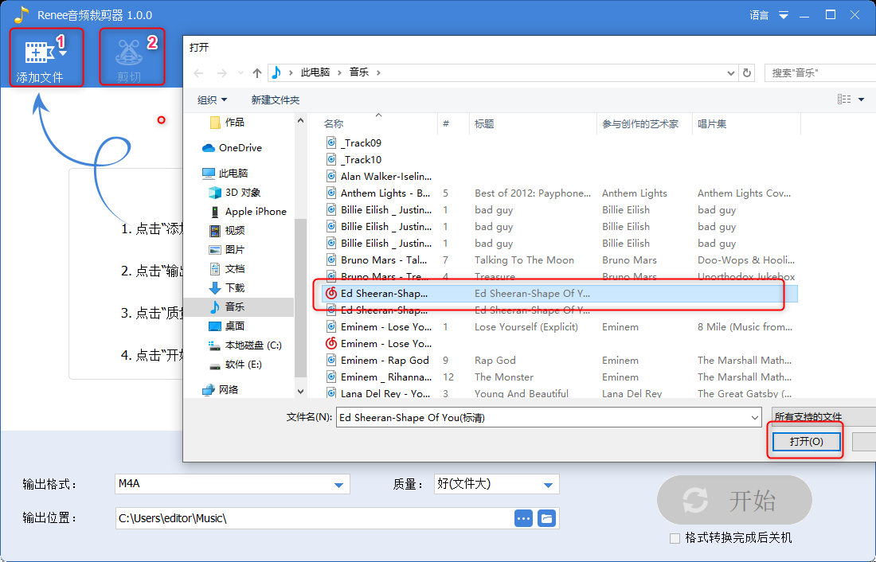Sort files by the # column header
The image size is (876, 562).
point(446,124)
